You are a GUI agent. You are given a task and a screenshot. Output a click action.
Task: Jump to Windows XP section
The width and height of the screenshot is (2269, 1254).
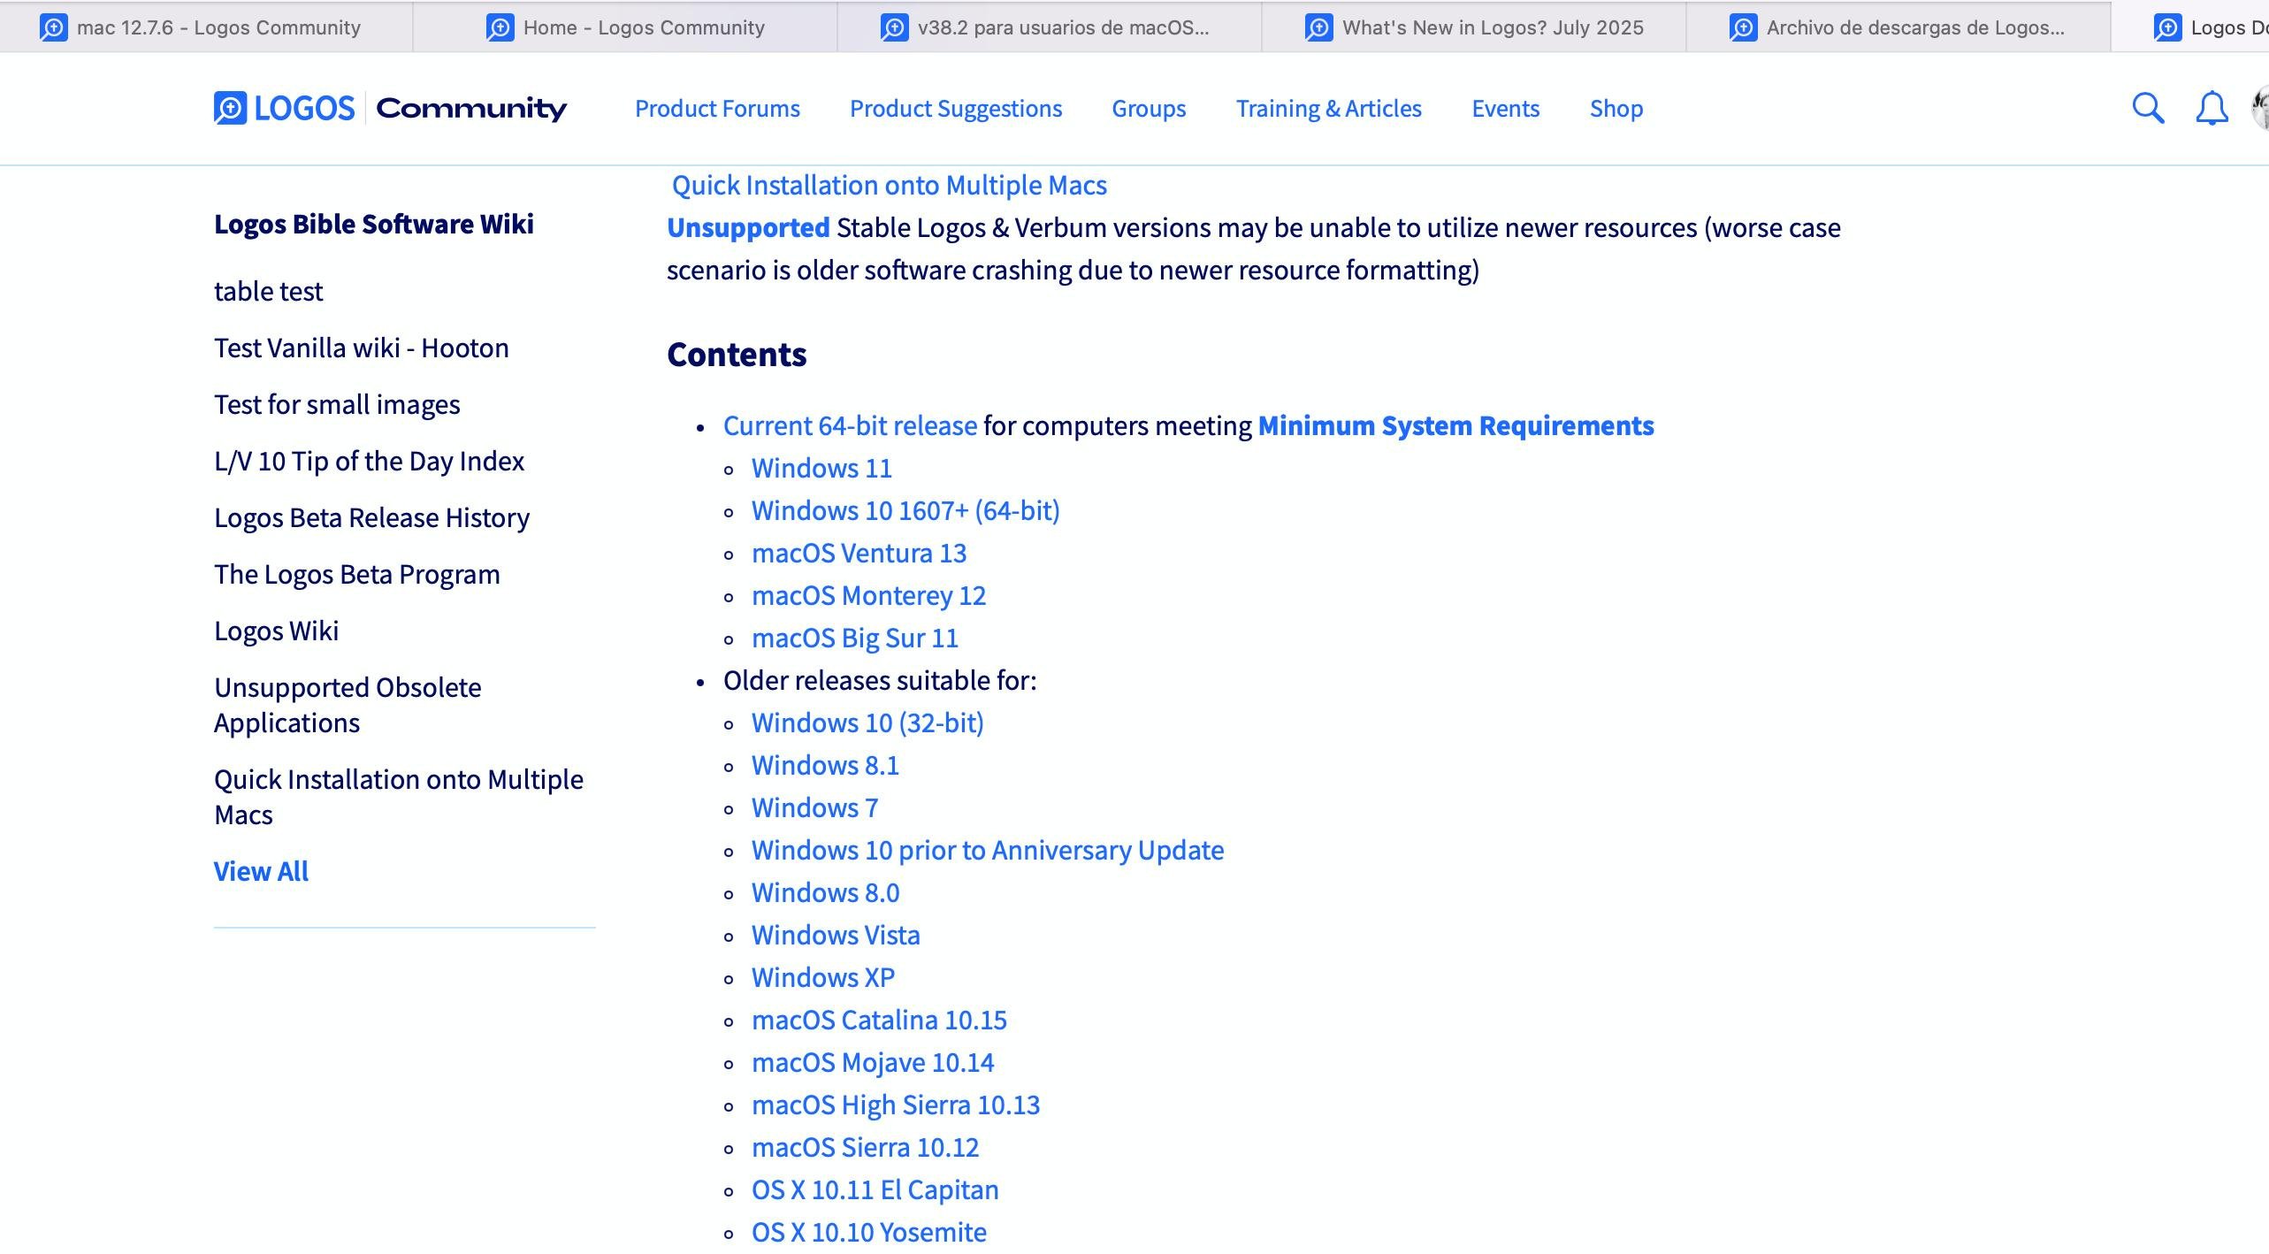click(823, 977)
